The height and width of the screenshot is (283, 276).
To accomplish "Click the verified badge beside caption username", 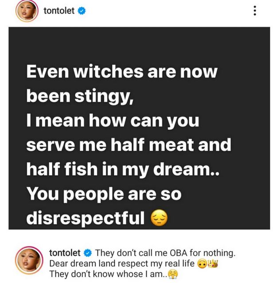I will click(88, 253).
